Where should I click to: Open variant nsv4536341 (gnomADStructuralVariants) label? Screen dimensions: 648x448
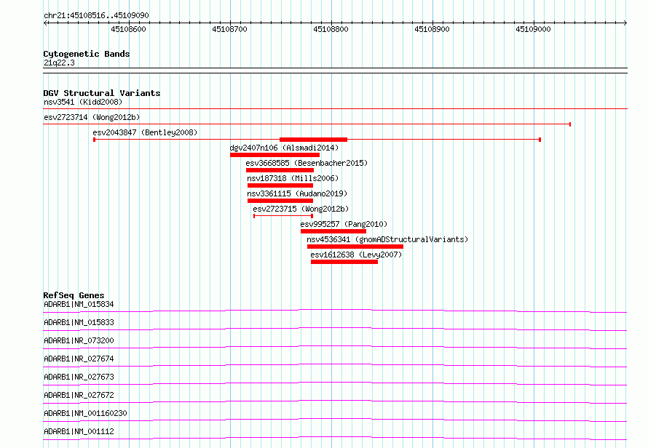click(x=387, y=239)
